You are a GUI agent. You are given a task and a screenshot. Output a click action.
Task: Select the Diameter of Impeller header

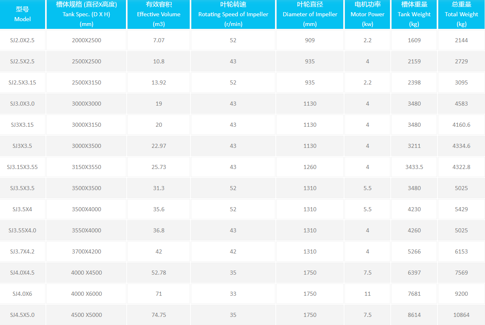click(x=310, y=14)
